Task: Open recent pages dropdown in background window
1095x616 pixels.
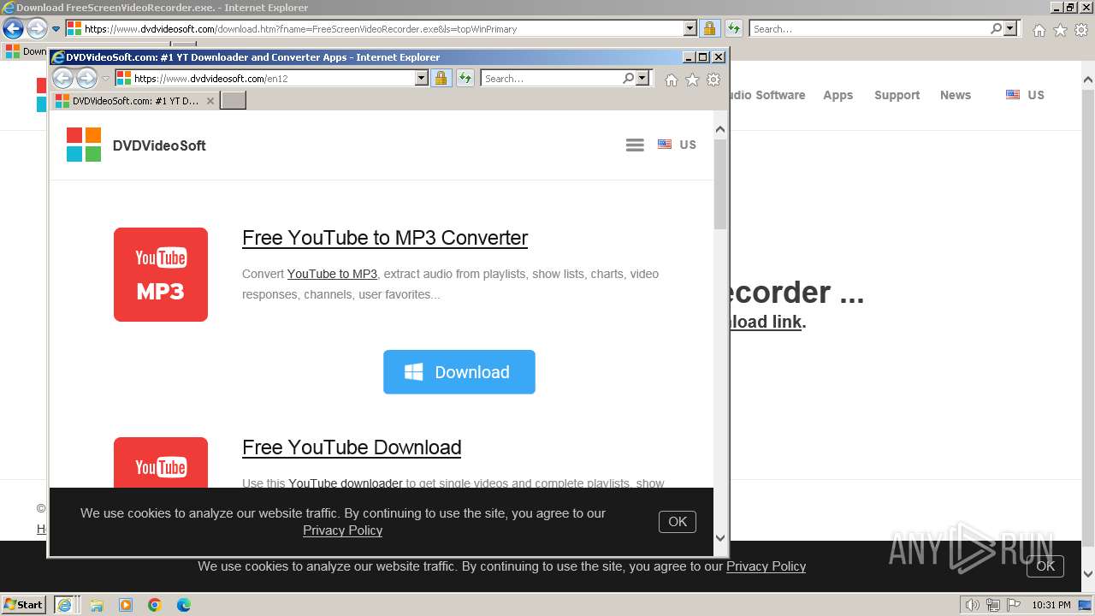Action: [56, 29]
